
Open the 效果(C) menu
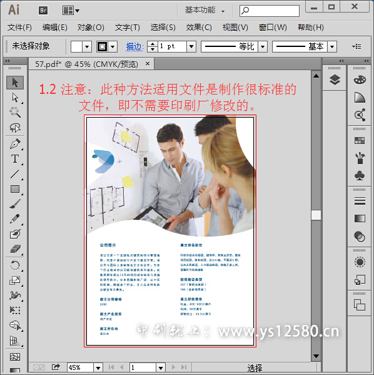point(199,28)
